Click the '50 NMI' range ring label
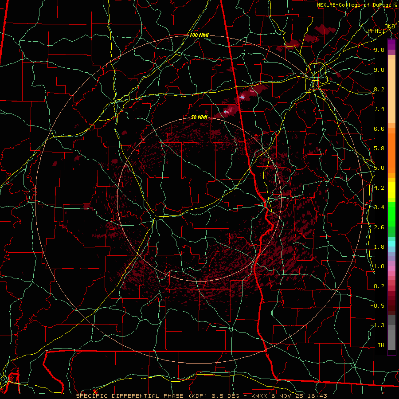Viewport: 399px width, 399px height. 199,117
